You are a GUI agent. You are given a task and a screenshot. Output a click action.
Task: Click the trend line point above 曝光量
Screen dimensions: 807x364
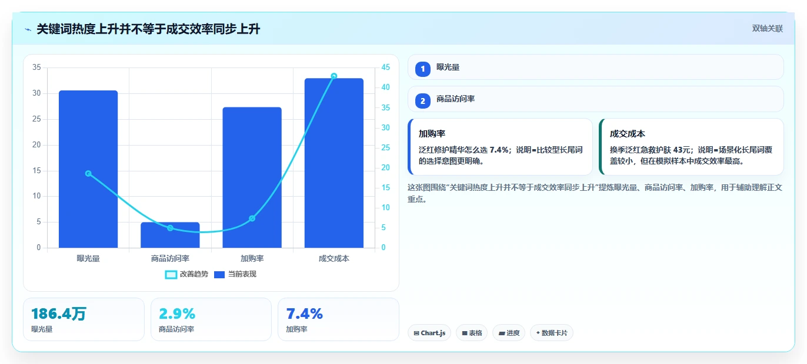(x=88, y=174)
